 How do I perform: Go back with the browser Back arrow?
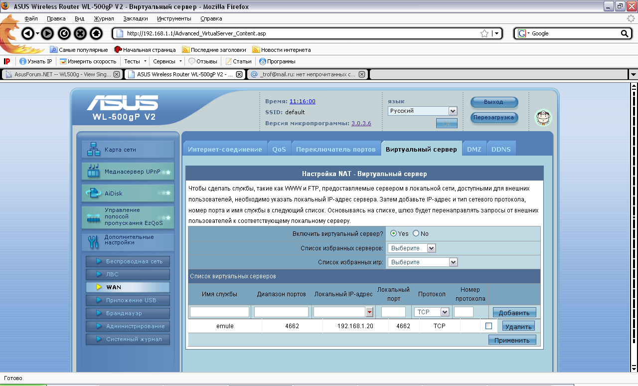pos(28,33)
